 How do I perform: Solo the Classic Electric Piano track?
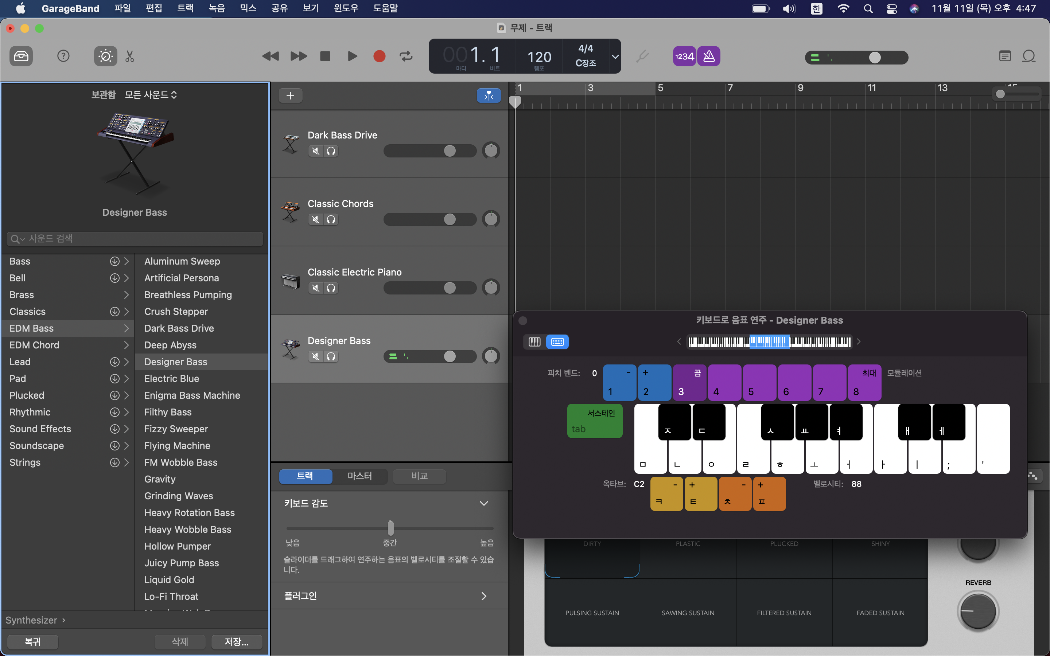pyautogui.click(x=331, y=288)
